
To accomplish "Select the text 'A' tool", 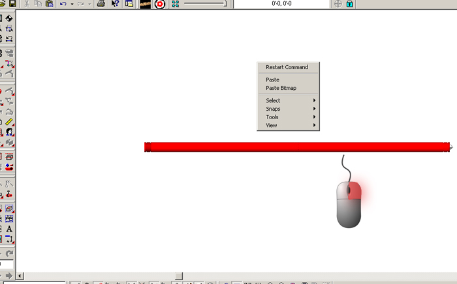I will click(10, 229).
